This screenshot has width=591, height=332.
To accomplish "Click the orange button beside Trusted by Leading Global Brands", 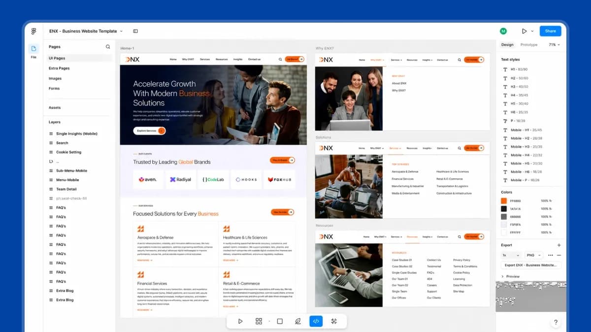I will click(282, 160).
